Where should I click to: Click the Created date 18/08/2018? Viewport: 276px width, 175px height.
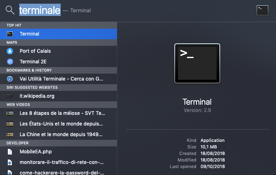click(x=212, y=153)
